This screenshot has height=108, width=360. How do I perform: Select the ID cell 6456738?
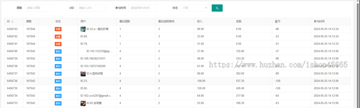pos(12,66)
